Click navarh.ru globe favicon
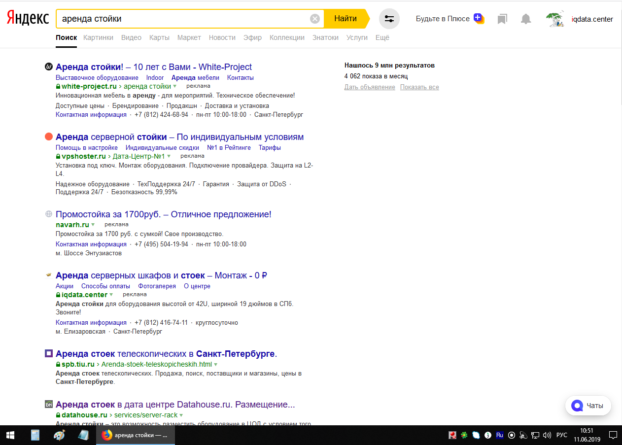Image resolution: width=622 pixels, height=445 pixels. click(x=48, y=214)
